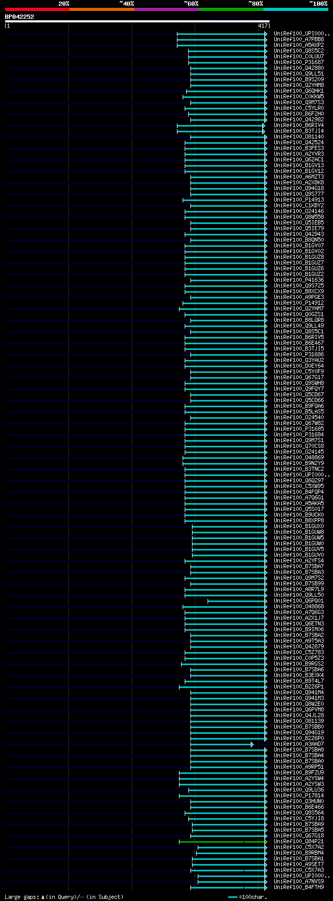Select the UniRef100_B9RBM4 label
Viewport: 333px width, 901px height.
click(x=299, y=853)
